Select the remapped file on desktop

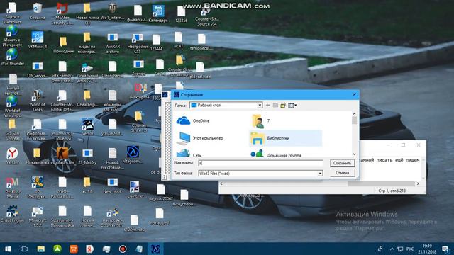[160, 217]
